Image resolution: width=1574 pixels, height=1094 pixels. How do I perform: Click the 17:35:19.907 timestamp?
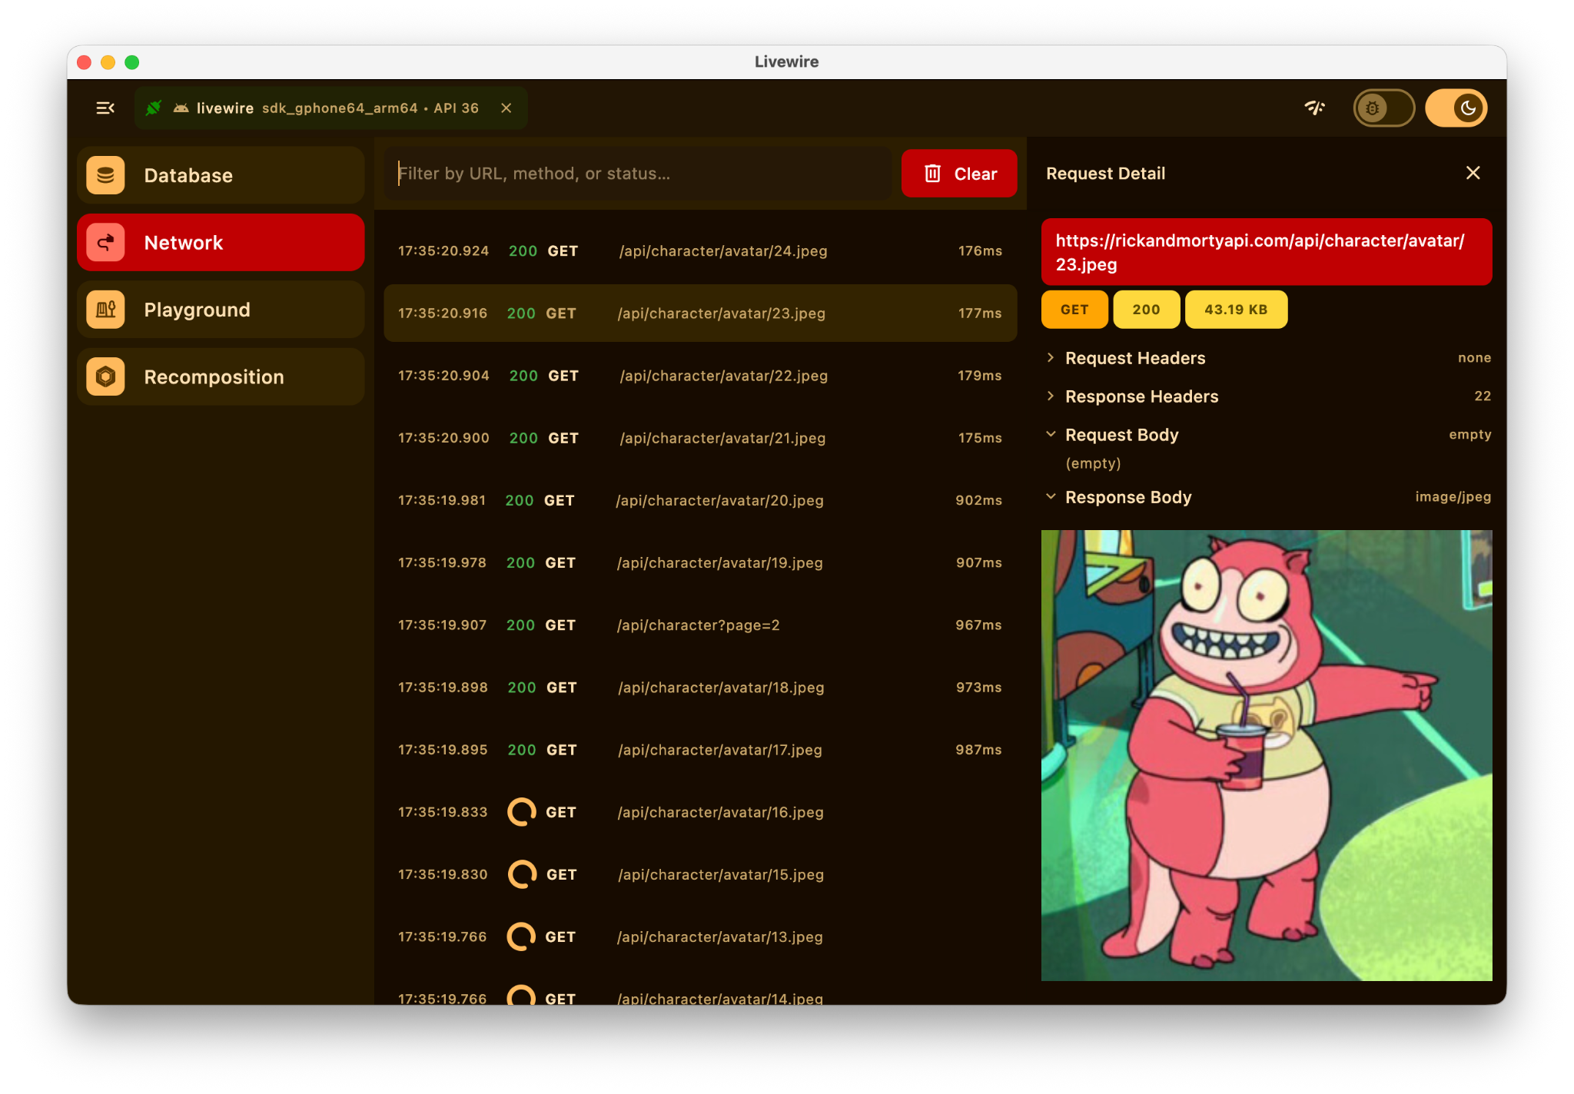(x=443, y=625)
